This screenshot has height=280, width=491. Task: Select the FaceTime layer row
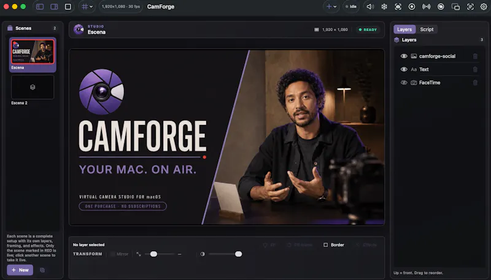[x=439, y=83]
